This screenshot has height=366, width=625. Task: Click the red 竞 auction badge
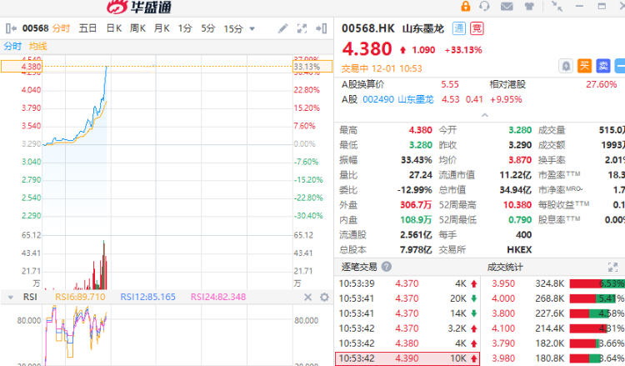coord(477,28)
